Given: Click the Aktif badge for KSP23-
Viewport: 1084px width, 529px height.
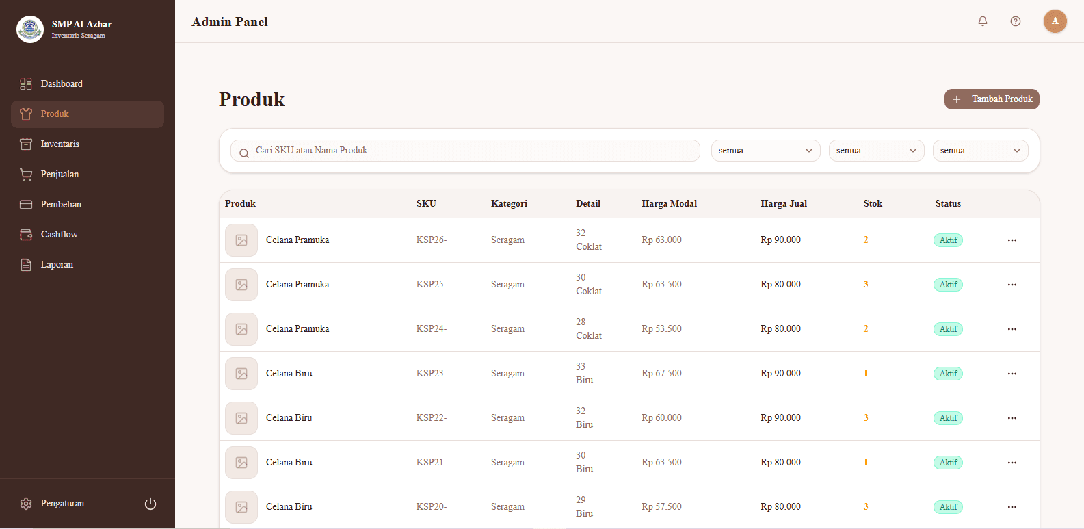Looking at the screenshot, I should coord(948,374).
